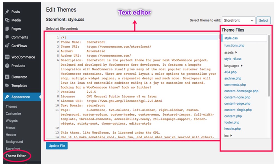Click the Select button beside theme dropdown
The width and height of the screenshot is (278, 166).
pos(264,20)
